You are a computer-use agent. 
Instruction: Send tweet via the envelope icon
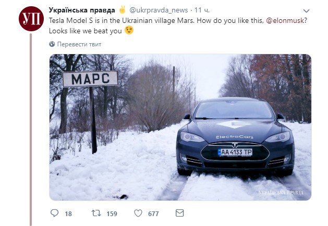[x=179, y=214]
